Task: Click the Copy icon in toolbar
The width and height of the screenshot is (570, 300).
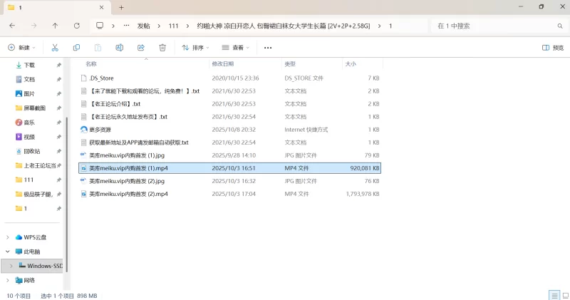Action: tap(76, 48)
